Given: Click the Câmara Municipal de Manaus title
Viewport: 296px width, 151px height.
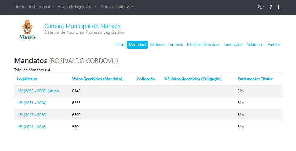Looking at the screenshot, I should click(x=82, y=26).
